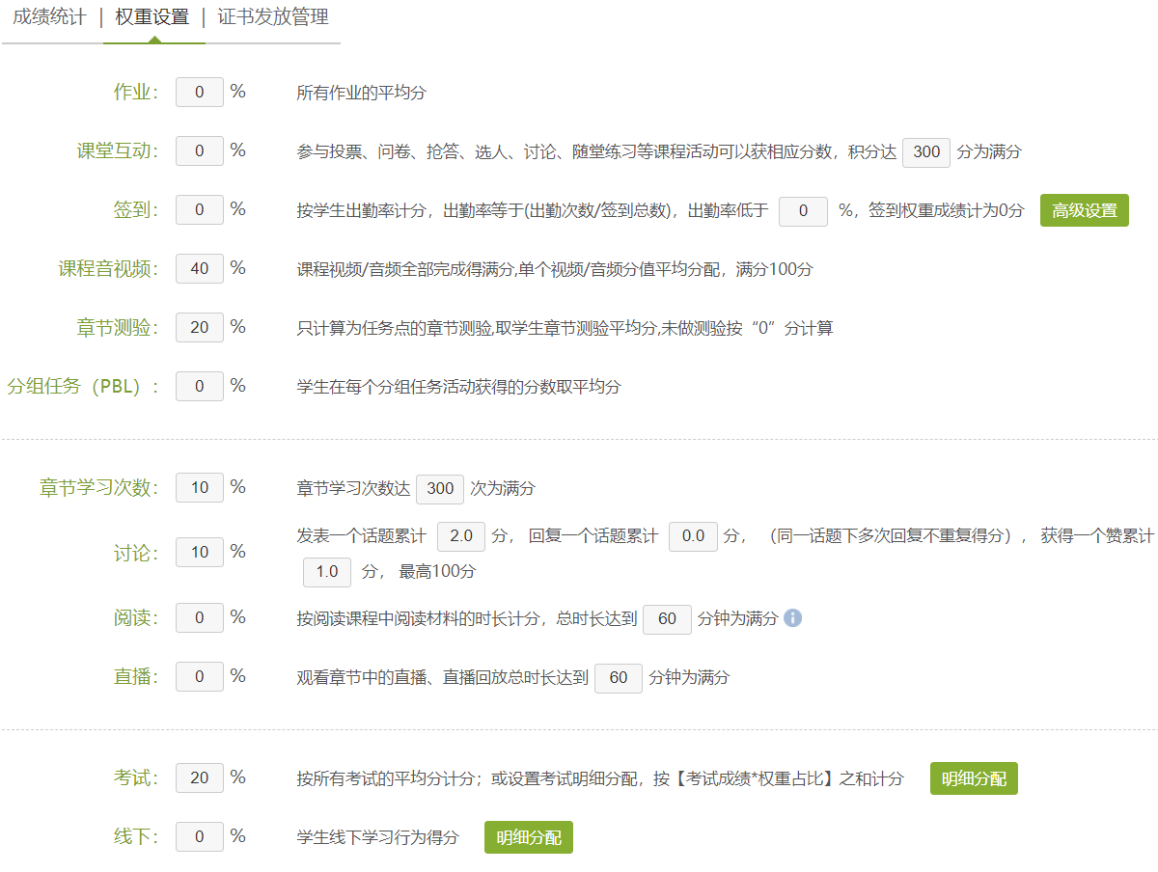The height and width of the screenshot is (872, 1158).
Task: Edit the 分组任务（PBL） weight field
Action: coord(200,387)
